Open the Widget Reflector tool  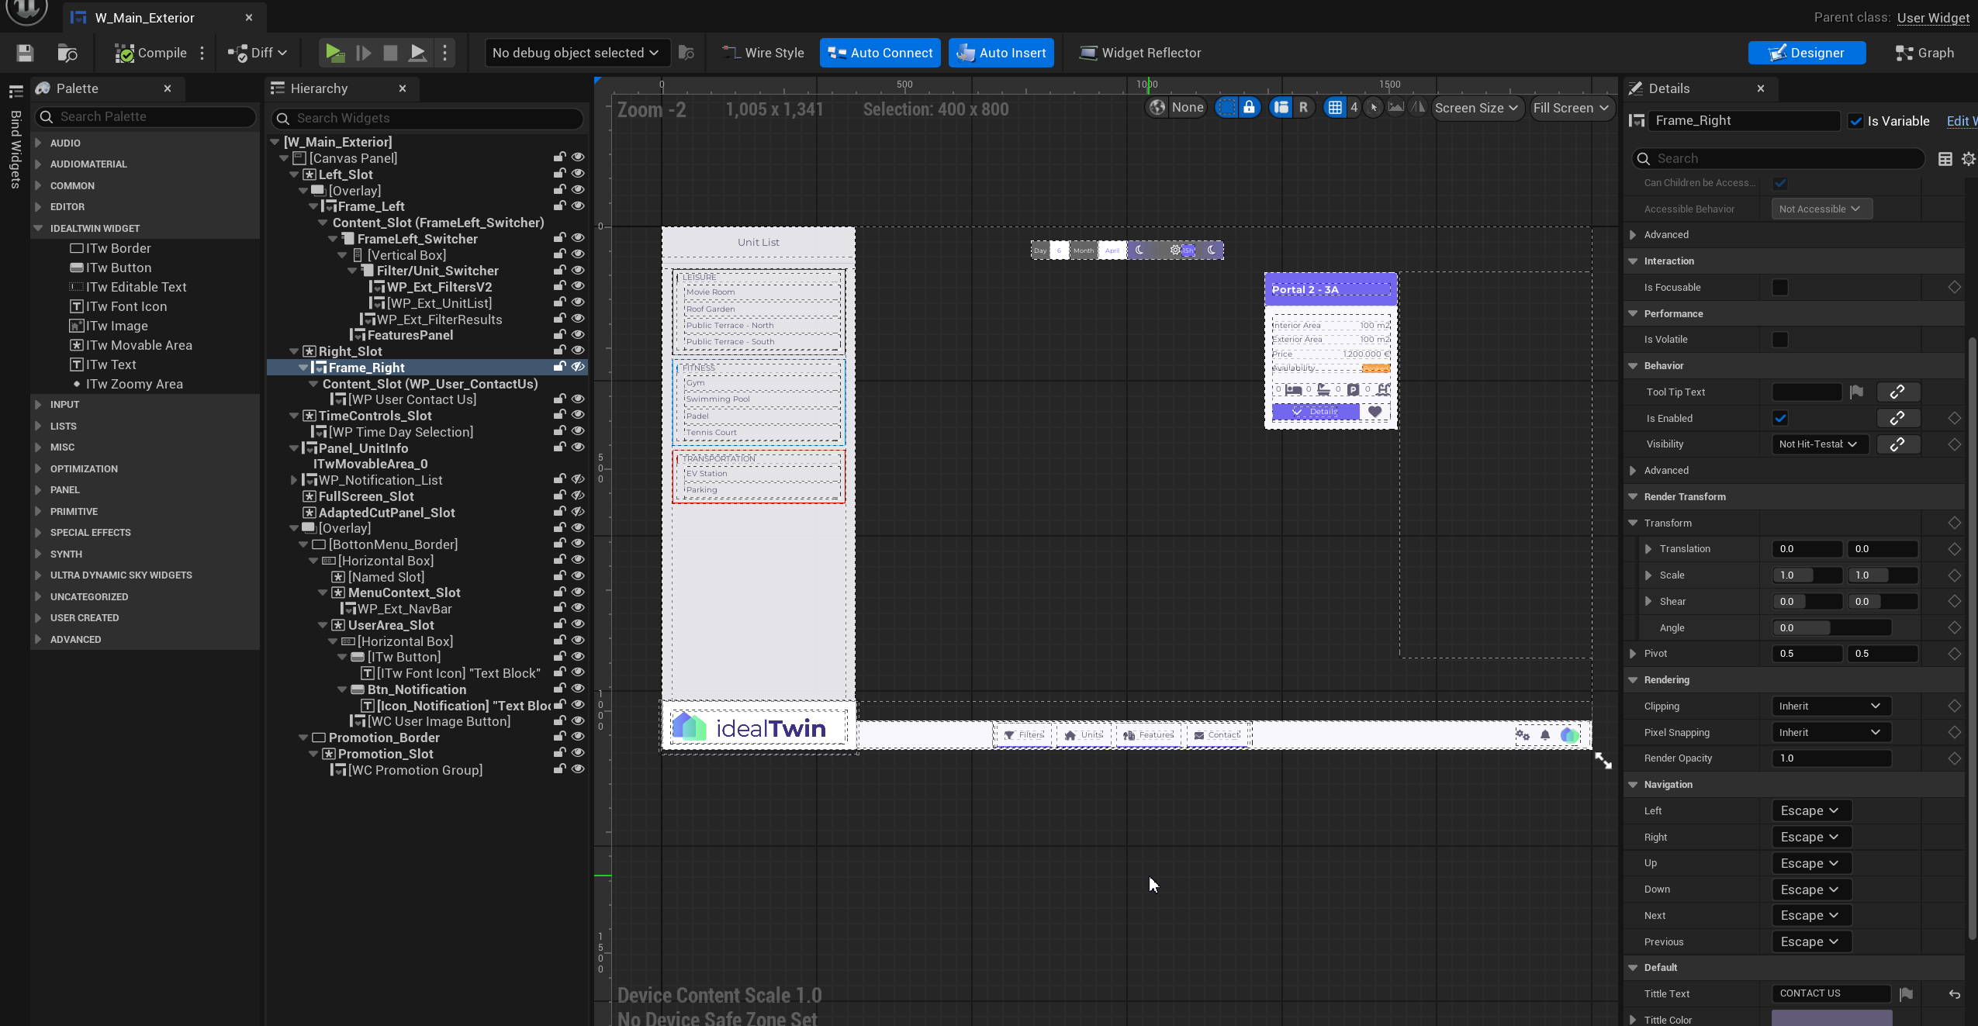coord(1139,53)
